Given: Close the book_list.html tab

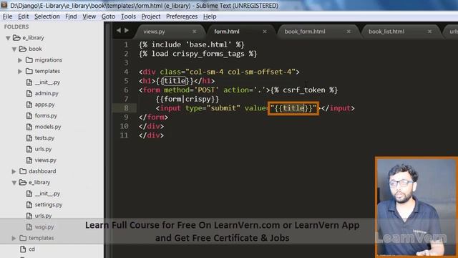Looking at the screenshot, I should point(429,32).
